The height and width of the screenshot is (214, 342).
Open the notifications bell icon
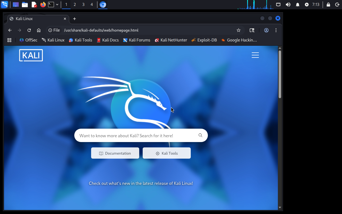pyautogui.click(x=297, y=5)
